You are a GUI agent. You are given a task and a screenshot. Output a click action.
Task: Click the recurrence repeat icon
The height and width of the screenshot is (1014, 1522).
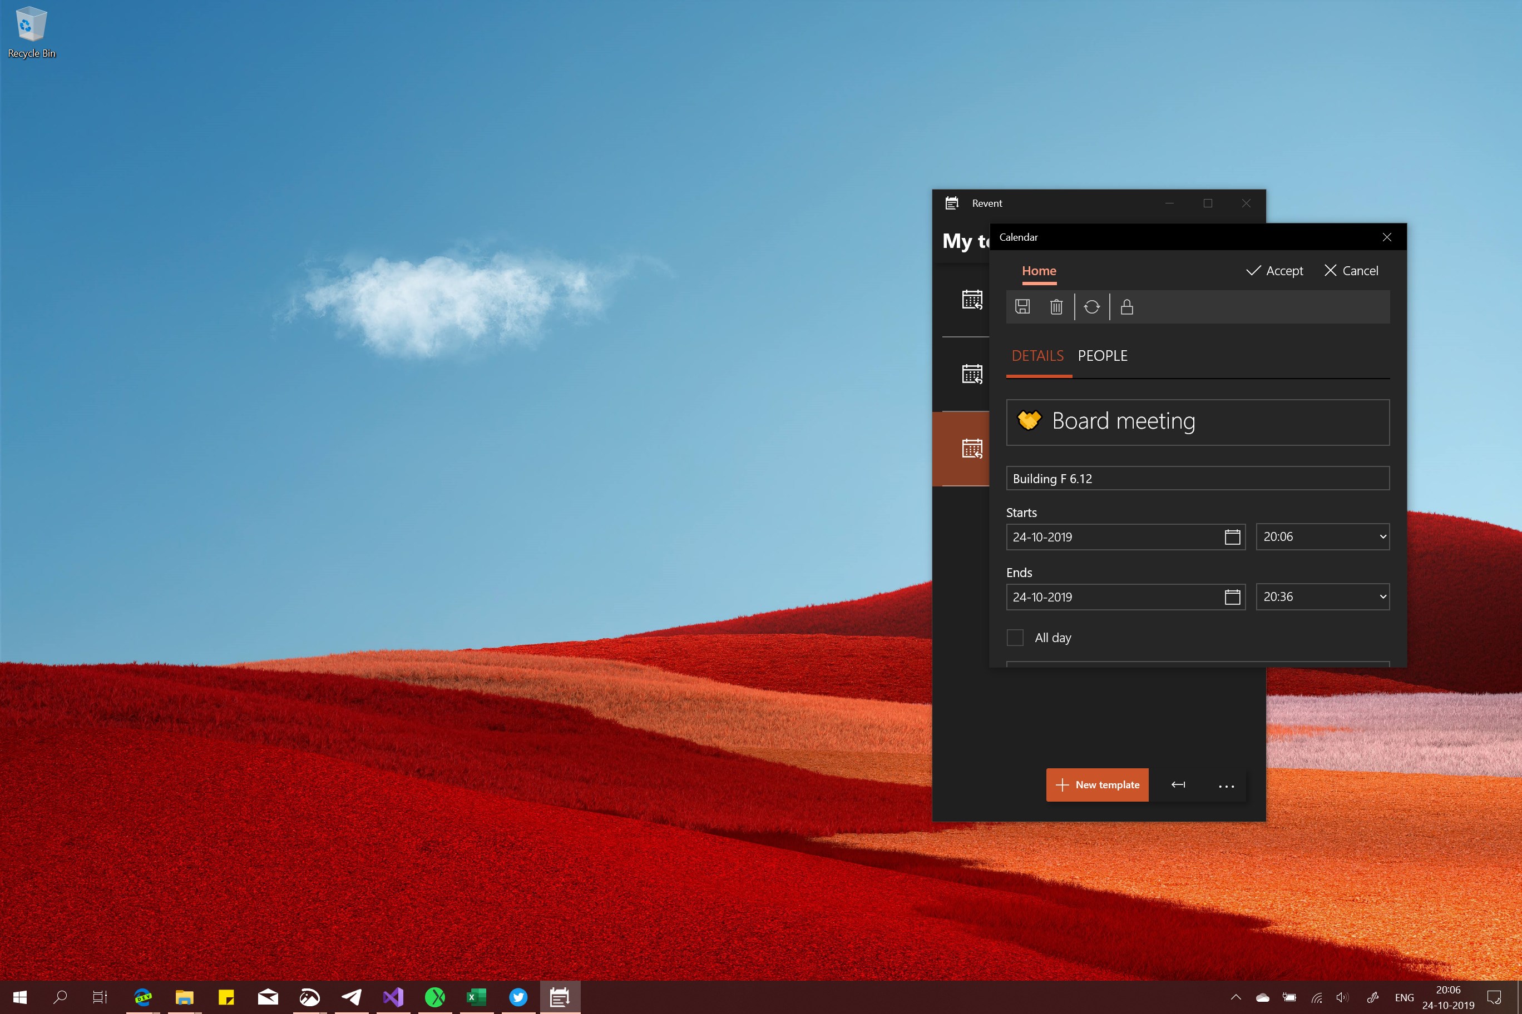(x=1091, y=306)
